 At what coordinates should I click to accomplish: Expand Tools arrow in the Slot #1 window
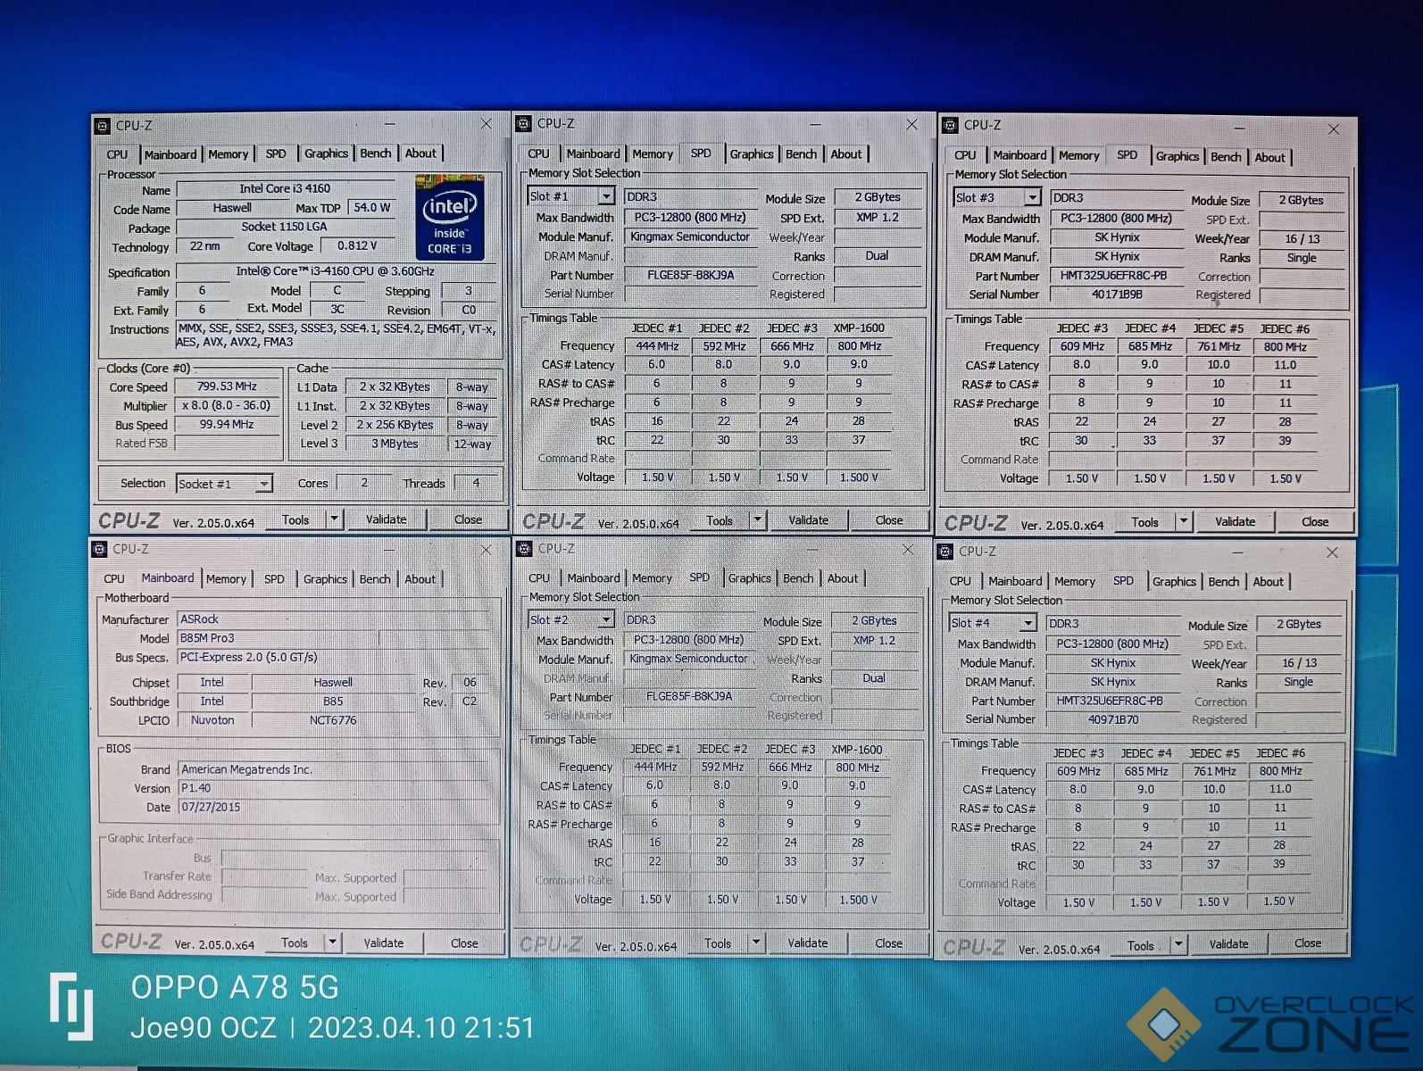[757, 519]
